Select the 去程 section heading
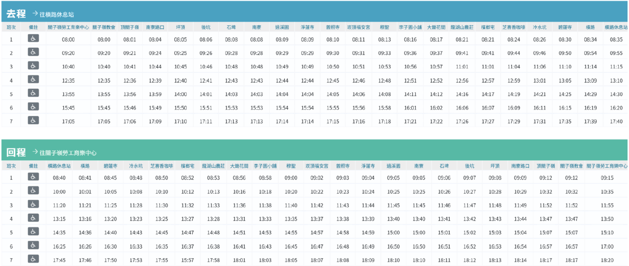This screenshot has height=266, width=629. [x=16, y=14]
